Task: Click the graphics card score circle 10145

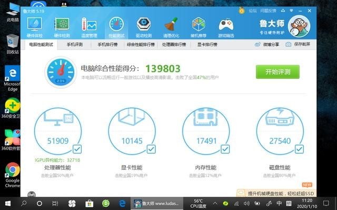Action: click(x=132, y=131)
